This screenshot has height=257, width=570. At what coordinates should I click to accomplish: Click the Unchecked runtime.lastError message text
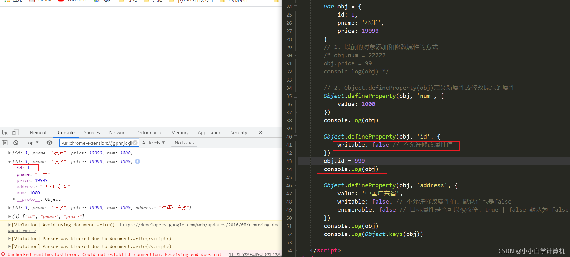click(x=115, y=254)
